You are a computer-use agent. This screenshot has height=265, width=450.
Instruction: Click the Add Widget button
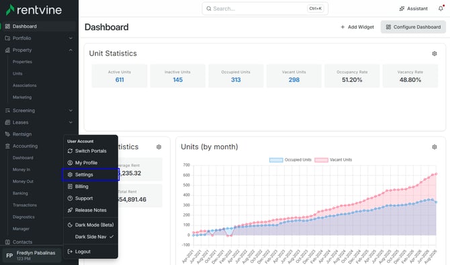point(357,27)
